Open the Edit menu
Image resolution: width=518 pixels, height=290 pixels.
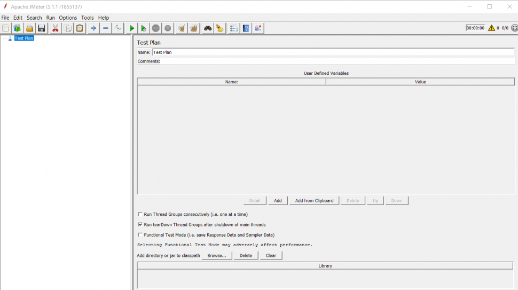(x=18, y=18)
